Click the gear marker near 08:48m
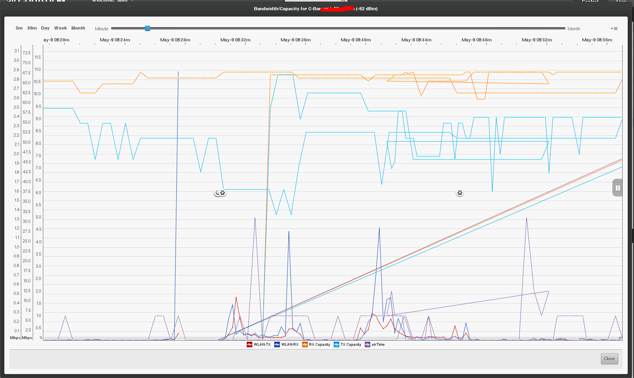634x378 pixels. (460, 193)
